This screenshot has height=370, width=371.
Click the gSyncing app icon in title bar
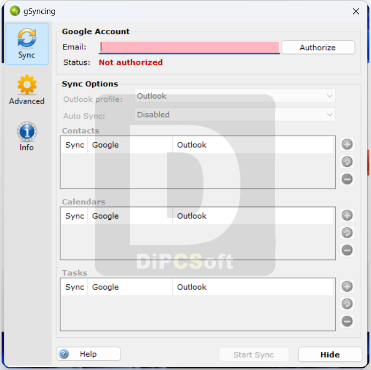click(15, 11)
